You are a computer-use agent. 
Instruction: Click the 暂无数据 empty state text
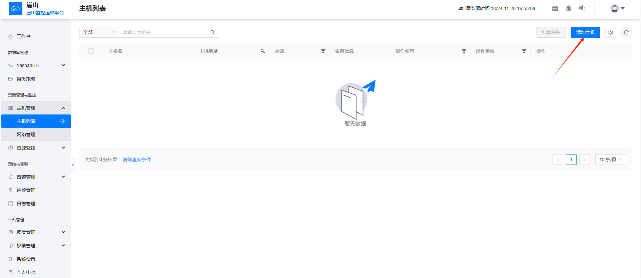[x=355, y=124]
